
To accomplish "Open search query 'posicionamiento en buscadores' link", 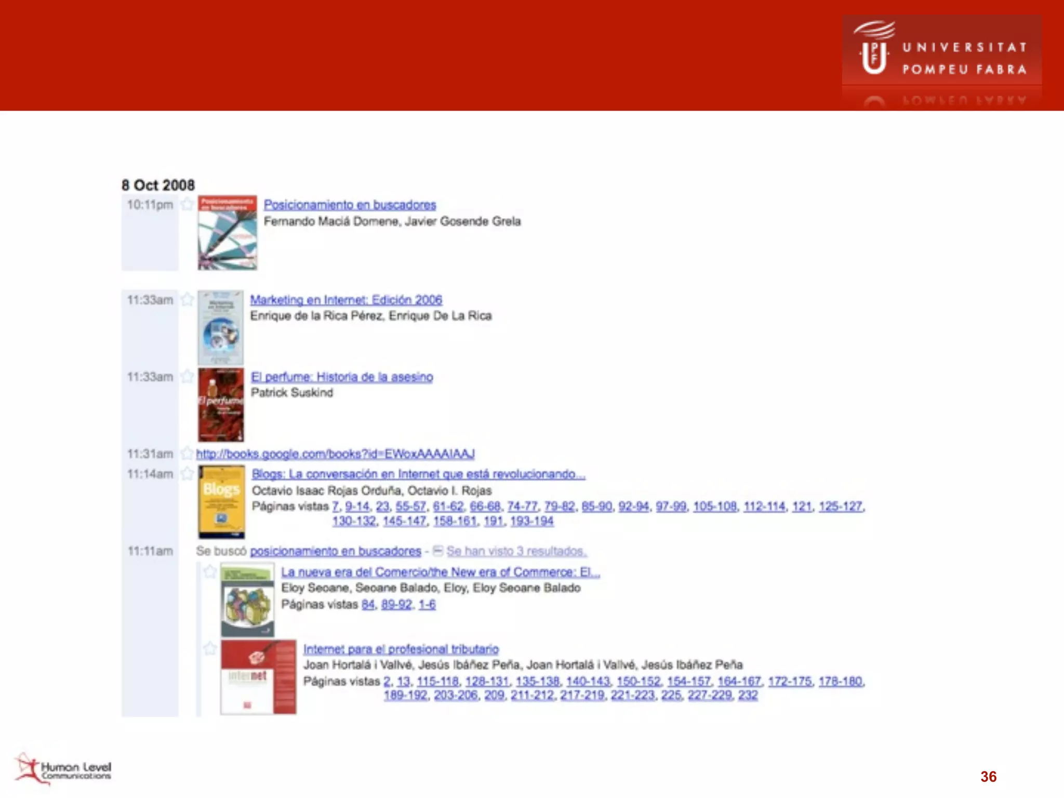I will click(x=336, y=551).
